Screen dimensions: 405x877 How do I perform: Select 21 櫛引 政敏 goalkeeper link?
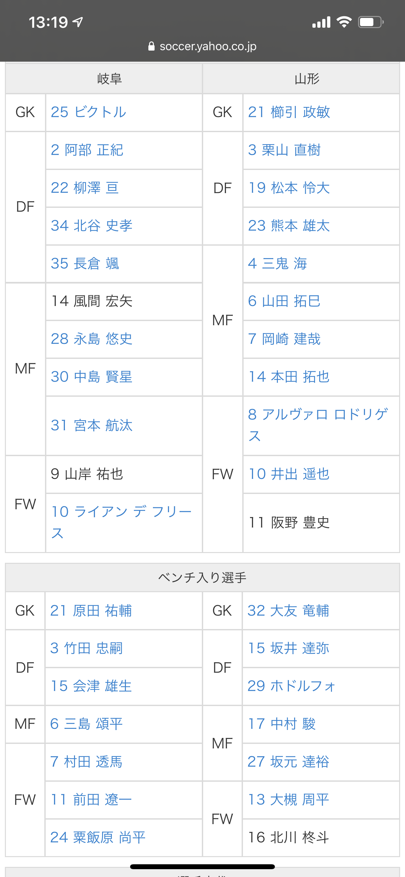[x=289, y=112]
